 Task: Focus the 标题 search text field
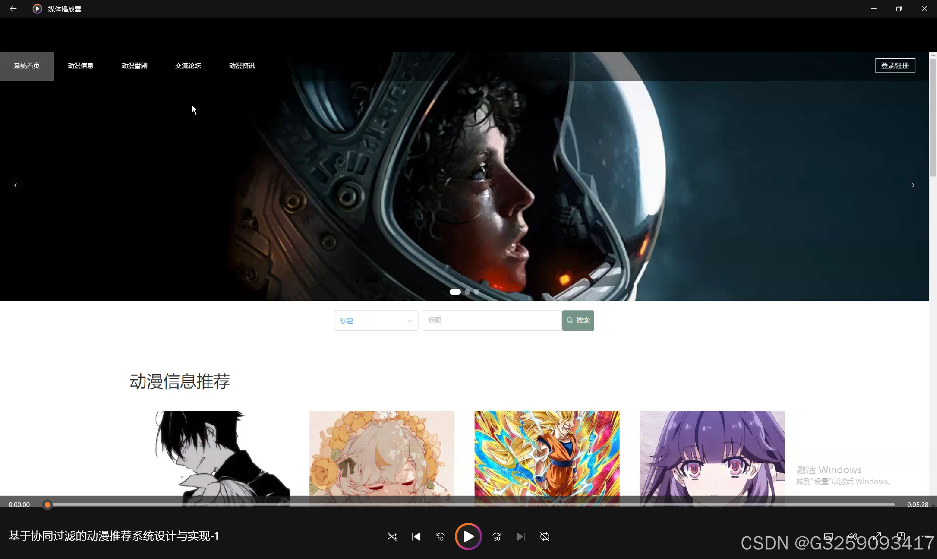[492, 321]
